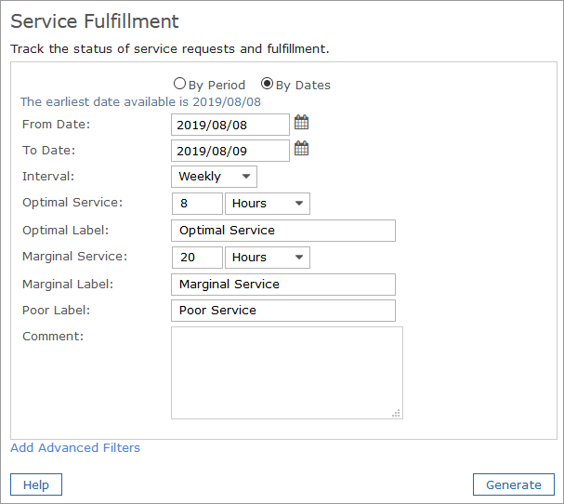Focus the From Date text field

(x=230, y=124)
